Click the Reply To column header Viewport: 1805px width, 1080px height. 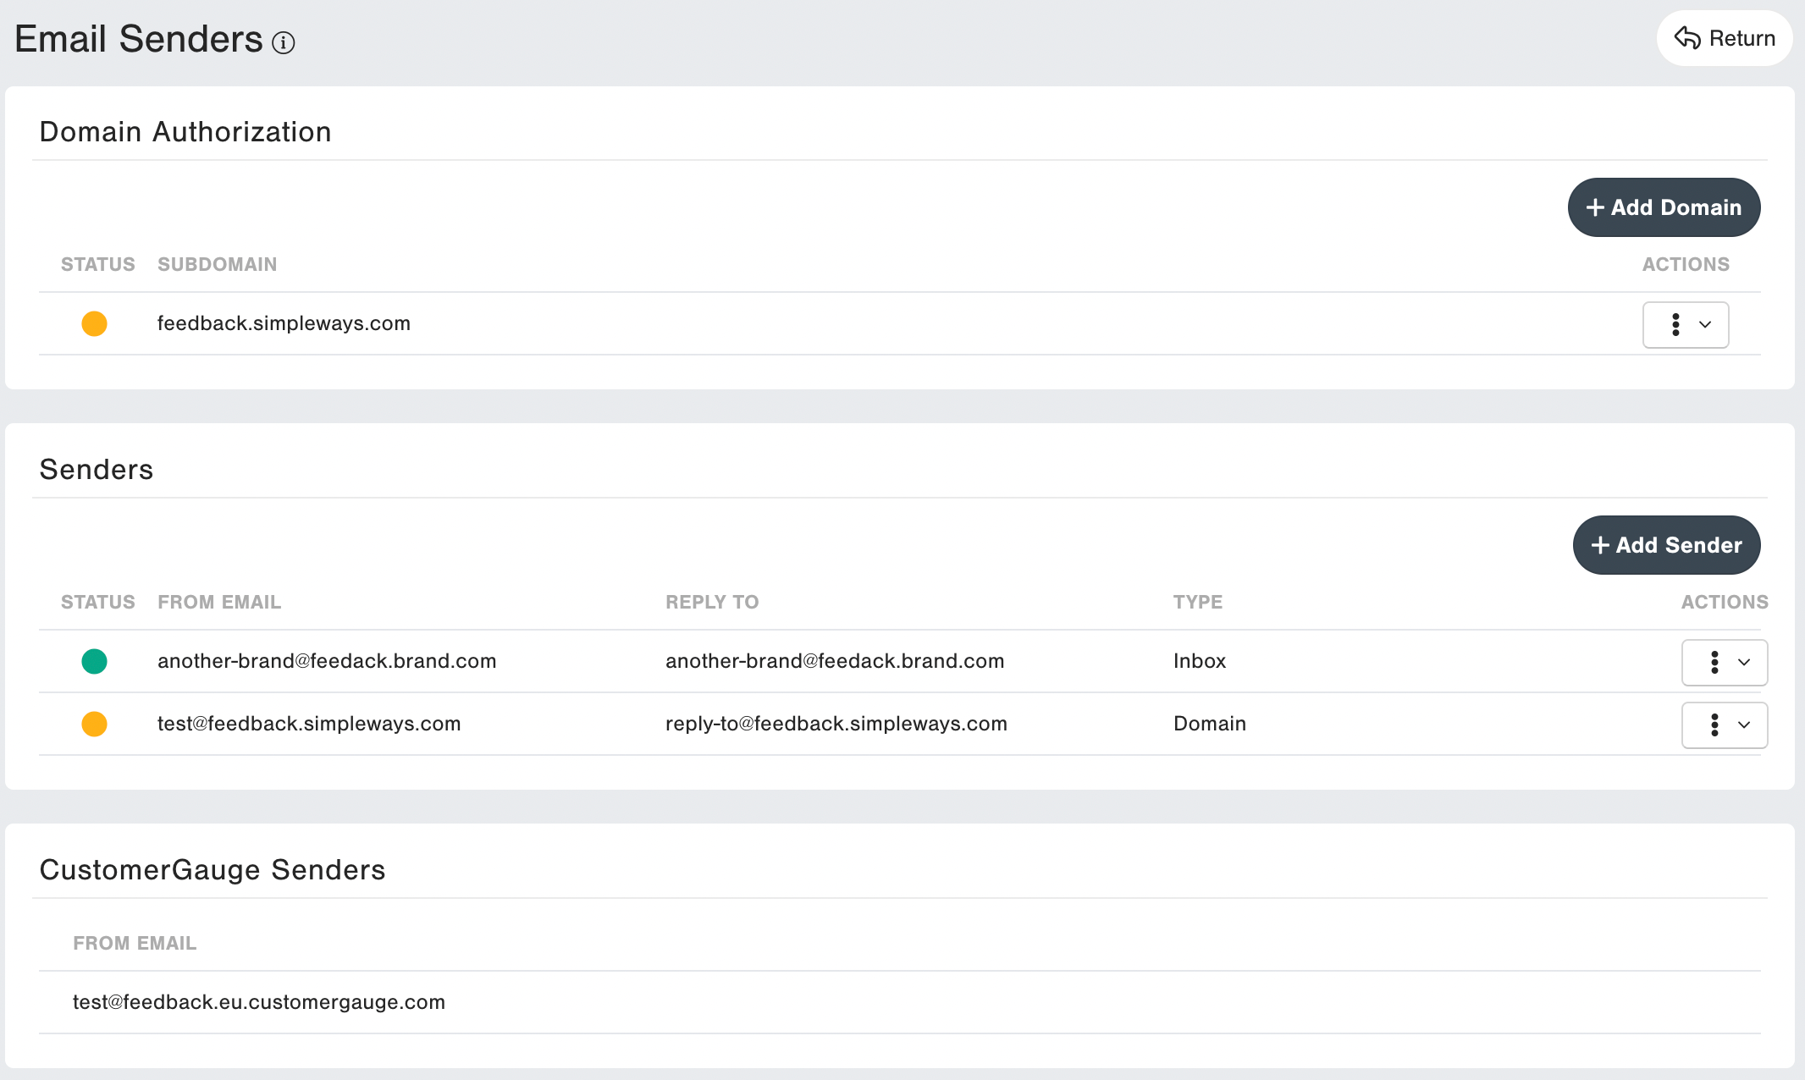click(x=711, y=602)
